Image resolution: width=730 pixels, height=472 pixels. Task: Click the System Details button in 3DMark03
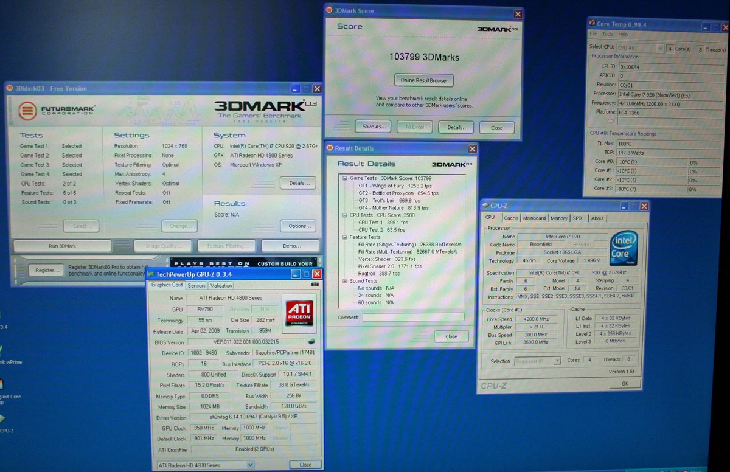(x=298, y=182)
